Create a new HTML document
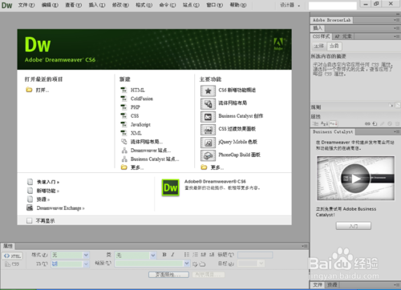This screenshot has width=401, height=290. click(x=137, y=90)
